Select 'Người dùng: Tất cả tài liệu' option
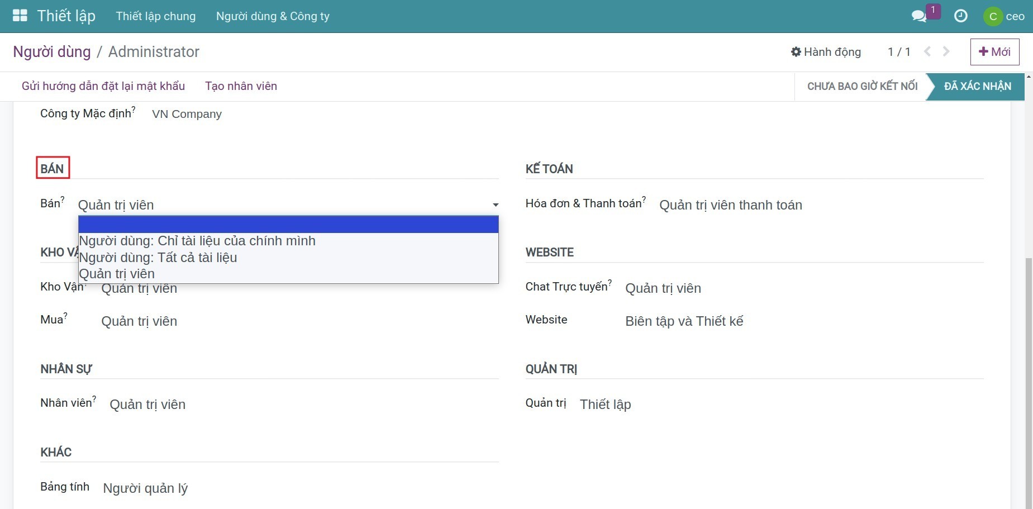 click(158, 258)
